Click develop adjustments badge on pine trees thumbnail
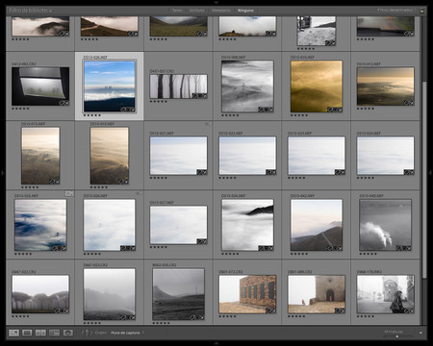This screenshot has height=346, width=433. point(66,310)
